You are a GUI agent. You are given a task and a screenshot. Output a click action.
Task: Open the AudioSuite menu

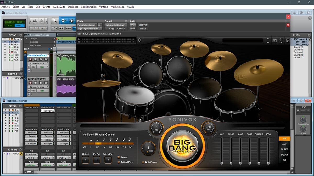point(59,7)
